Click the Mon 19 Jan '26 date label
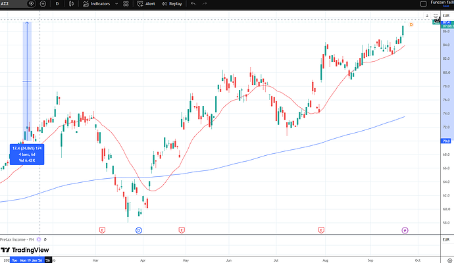 (x=31, y=260)
